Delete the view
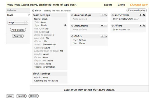Screen dimensions: 154x101 (34, 96)
